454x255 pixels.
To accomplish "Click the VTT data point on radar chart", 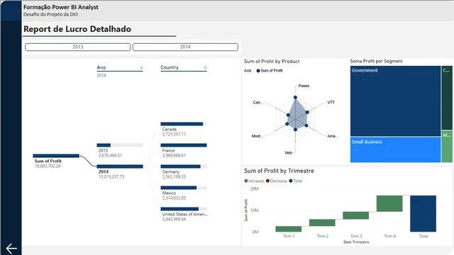I will pyautogui.click(x=307, y=112).
